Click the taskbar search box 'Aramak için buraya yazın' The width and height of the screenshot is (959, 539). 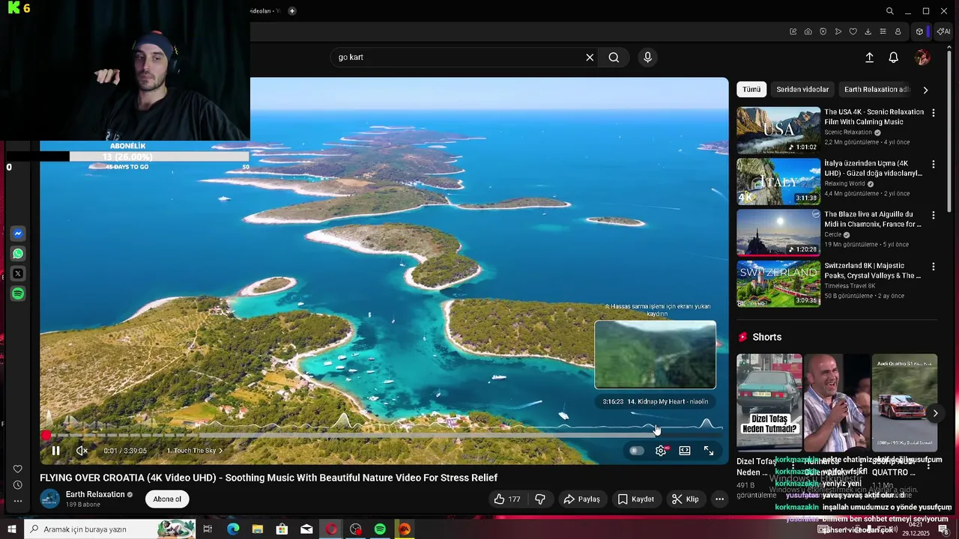tap(109, 529)
